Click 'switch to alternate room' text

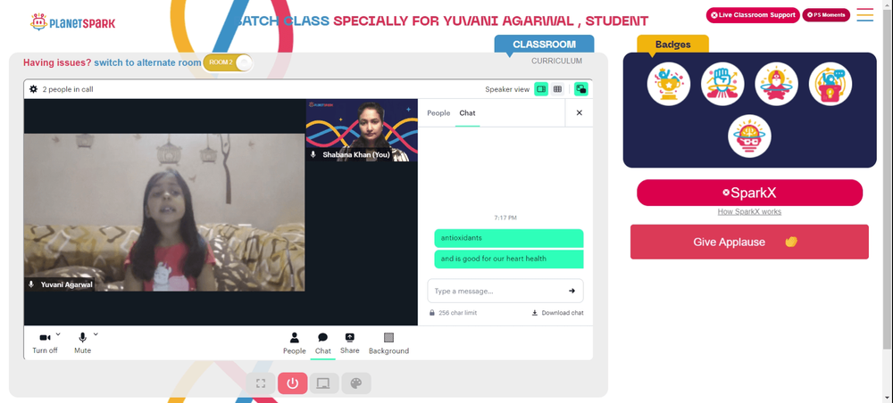coord(147,62)
